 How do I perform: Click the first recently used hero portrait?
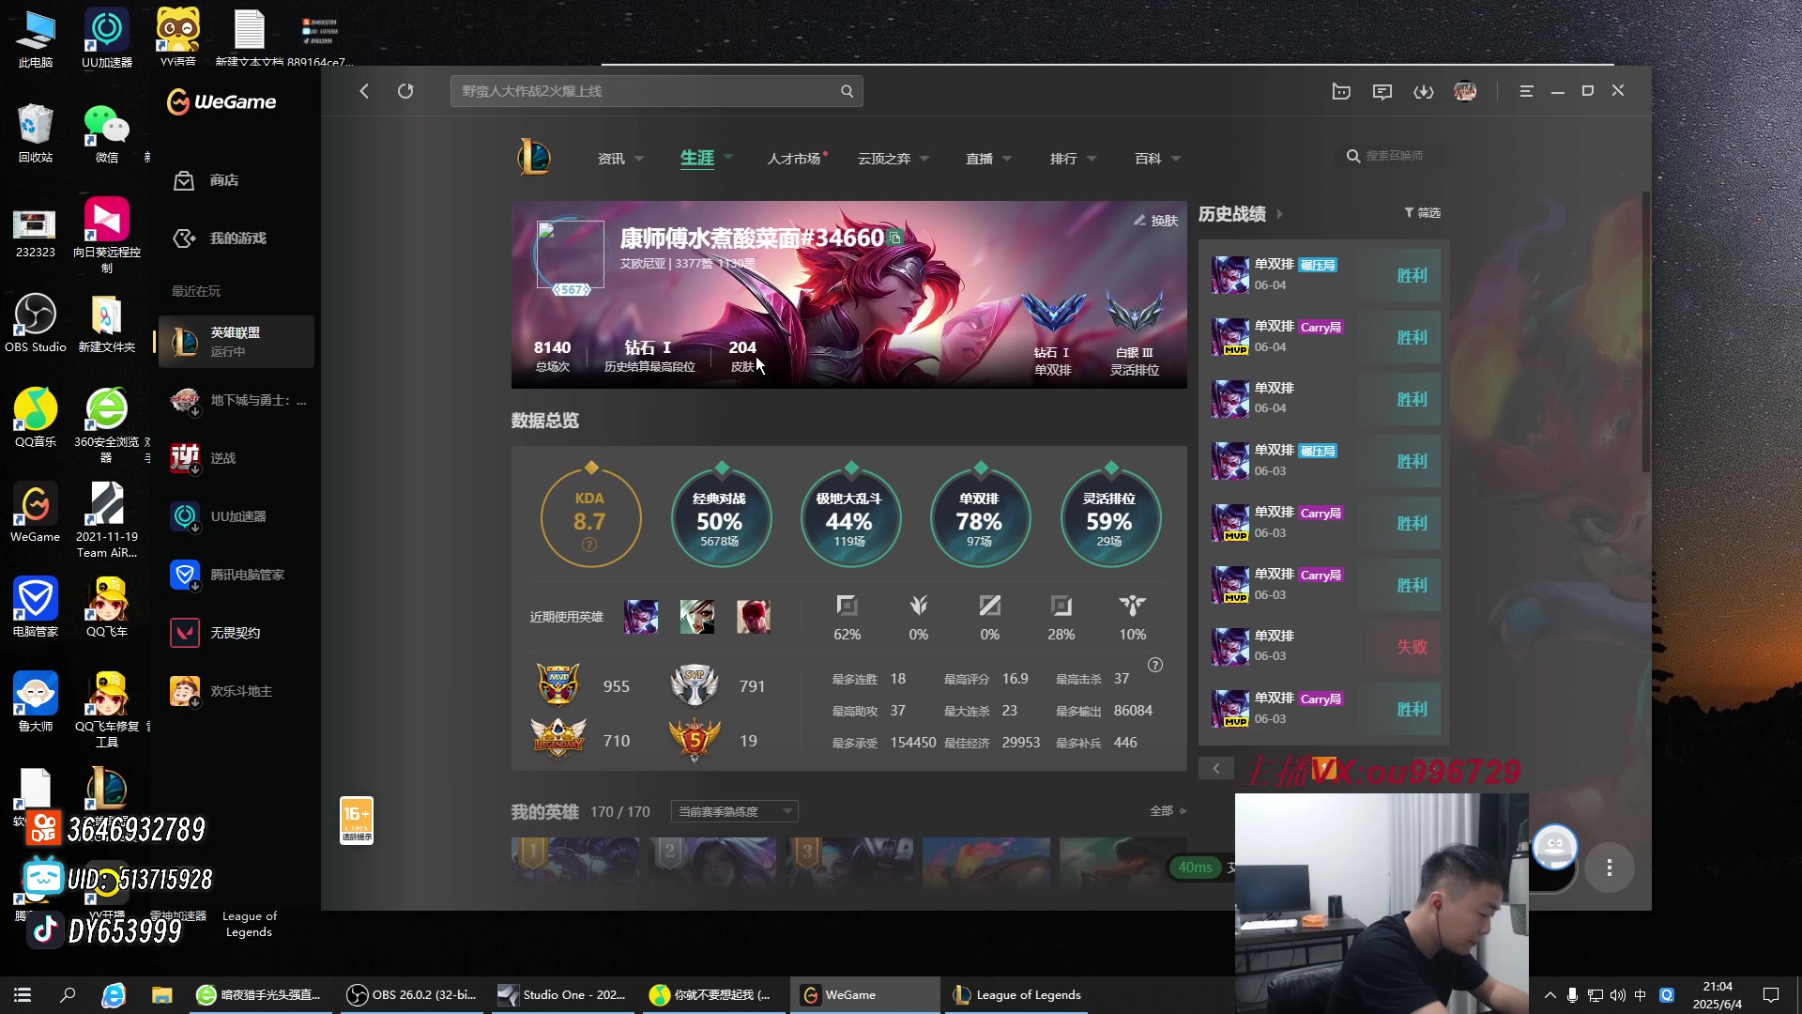[x=641, y=617]
